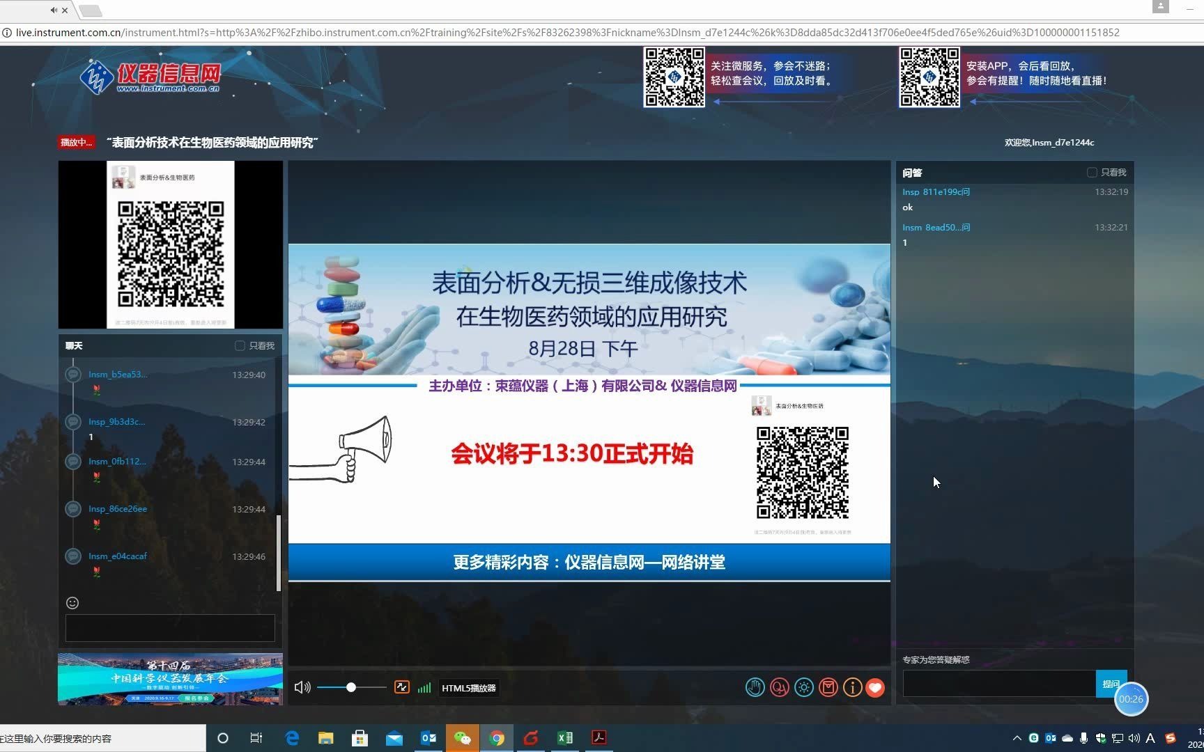Click chat user Insm_0fb112...

117,462
